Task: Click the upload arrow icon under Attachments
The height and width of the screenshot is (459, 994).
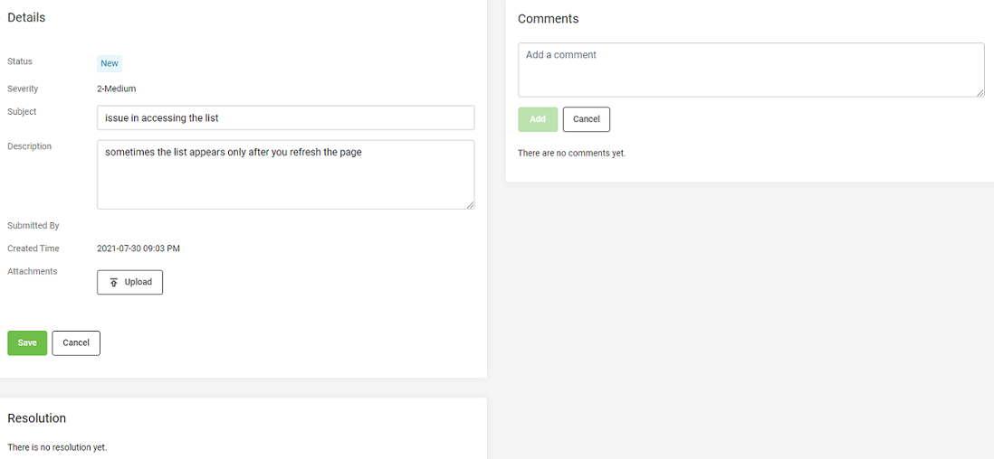Action: point(113,283)
